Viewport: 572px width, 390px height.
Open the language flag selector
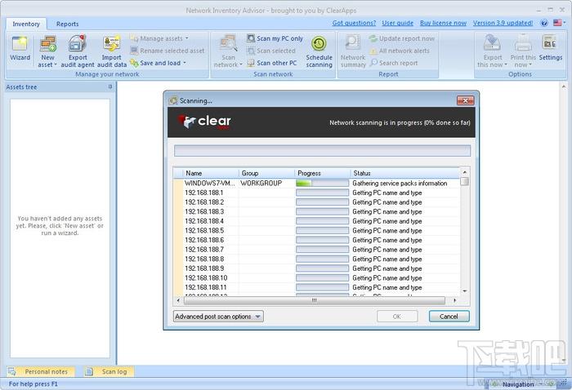tap(559, 23)
